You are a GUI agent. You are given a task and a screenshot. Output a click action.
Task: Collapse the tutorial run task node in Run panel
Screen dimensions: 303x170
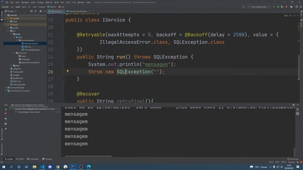coord(10,109)
